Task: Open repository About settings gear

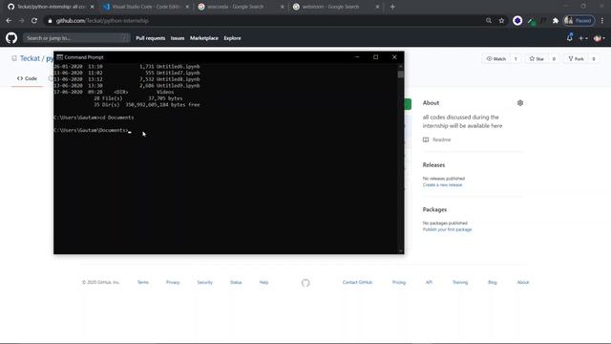Action: (520, 103)
